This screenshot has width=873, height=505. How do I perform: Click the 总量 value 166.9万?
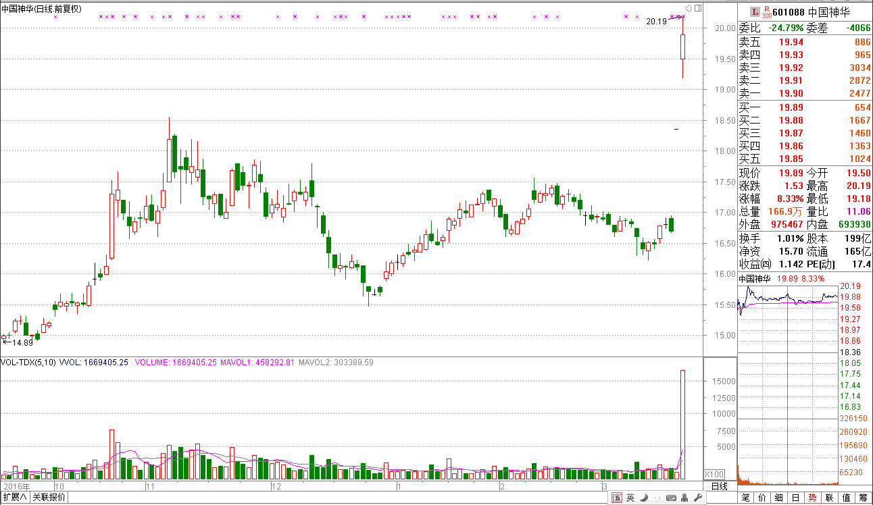tap(787, 212)
